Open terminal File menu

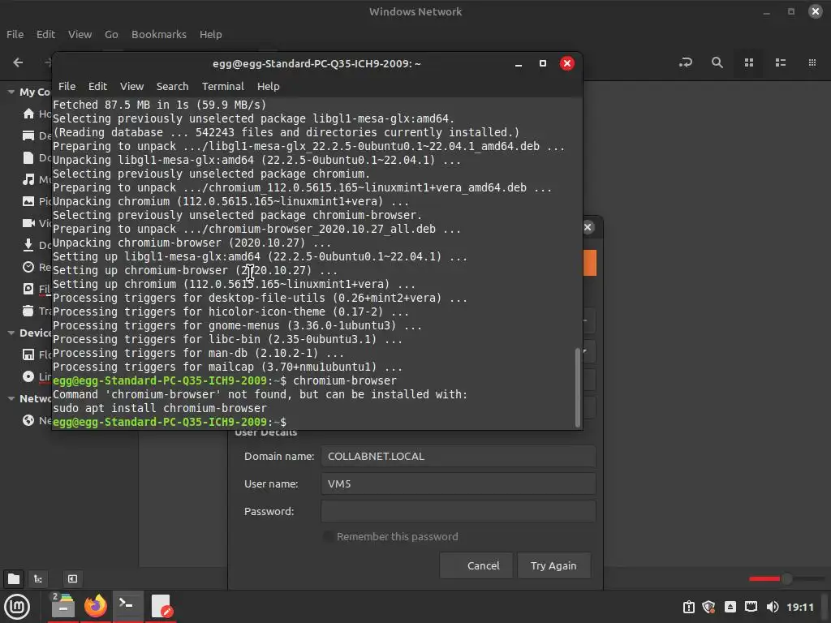(67, 86)
